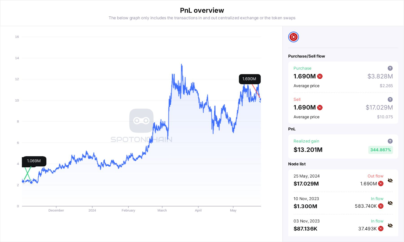Click token icon in 25 May out flow

click(x=381, y=184)
